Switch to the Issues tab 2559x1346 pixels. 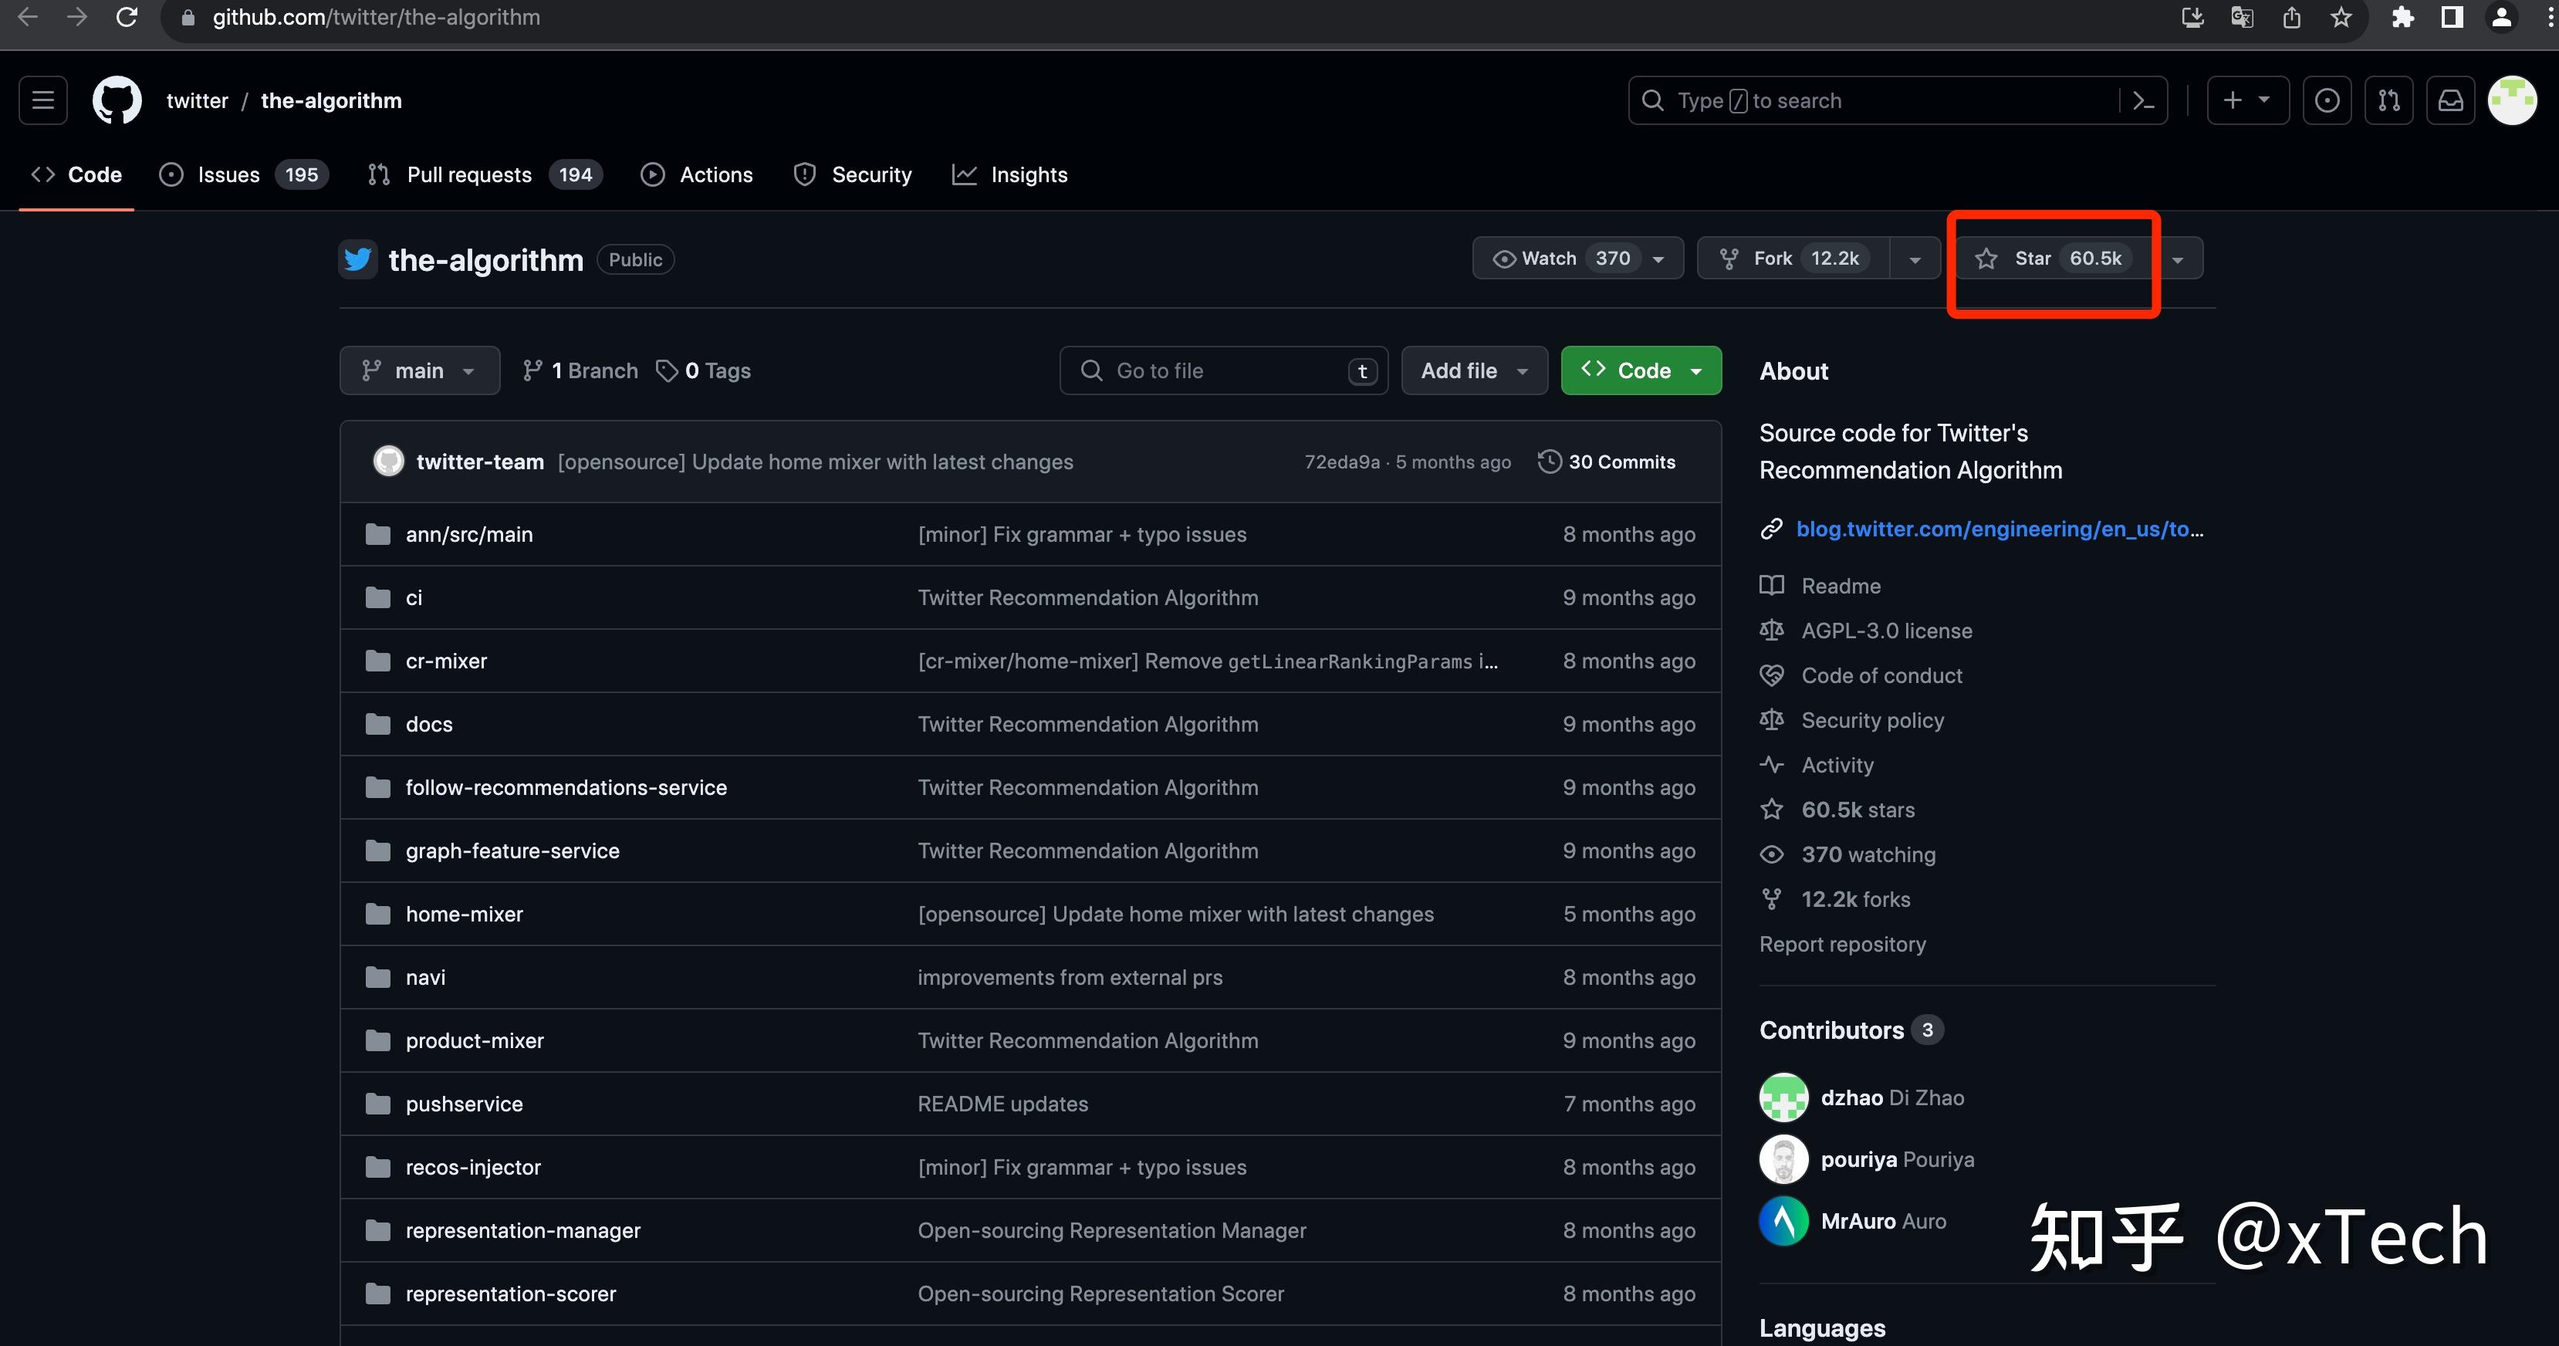[x=228, y=175]
